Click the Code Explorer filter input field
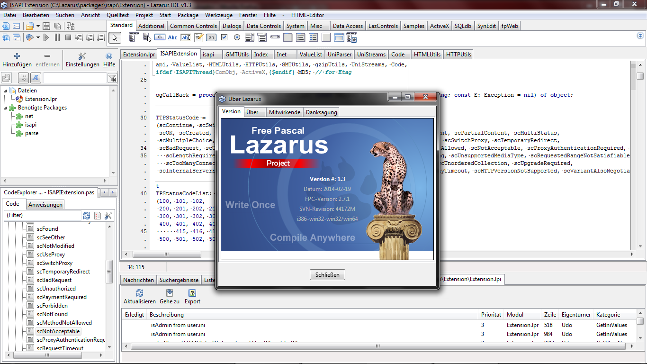647x364 pixels. [43, 216]
